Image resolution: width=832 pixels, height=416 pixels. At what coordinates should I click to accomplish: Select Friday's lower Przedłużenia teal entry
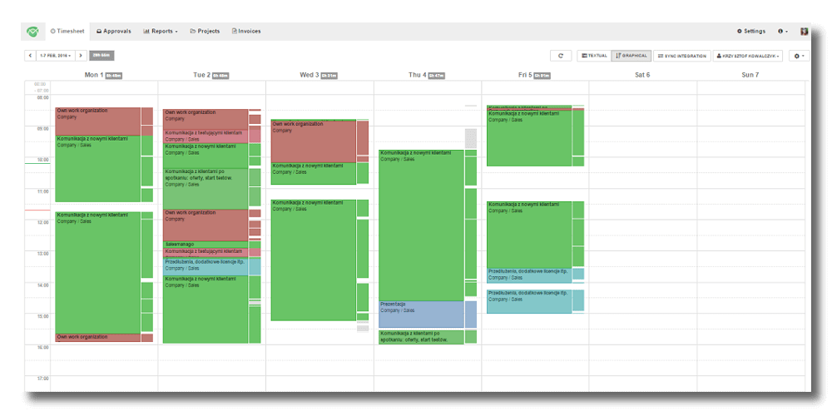pos(529,301)
